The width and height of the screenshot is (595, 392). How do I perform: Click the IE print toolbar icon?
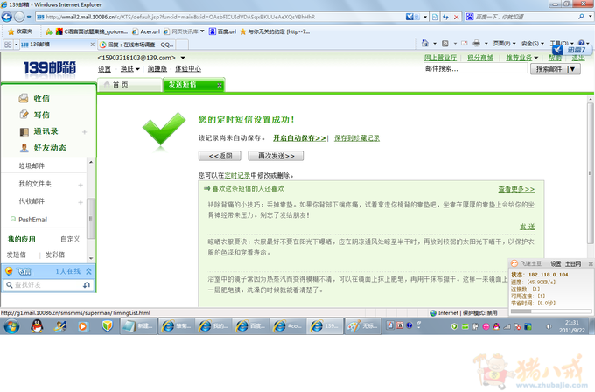click(477, 44)
